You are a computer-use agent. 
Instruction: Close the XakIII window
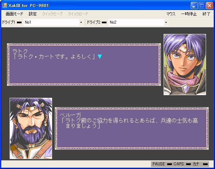pyautogui.click(x=209, y=6)
